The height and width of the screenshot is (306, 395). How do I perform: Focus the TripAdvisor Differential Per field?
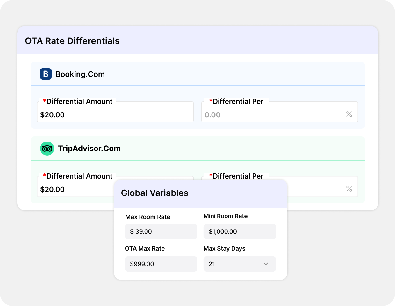323,186
